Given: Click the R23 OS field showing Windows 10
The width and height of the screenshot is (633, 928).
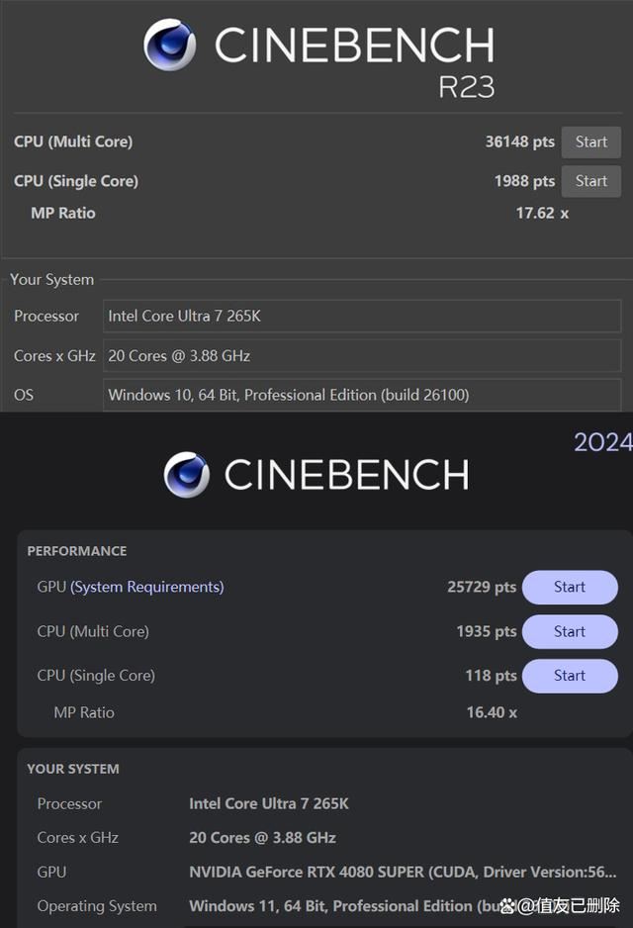Looking at the screenshot, I should click(x=362, y=395).
